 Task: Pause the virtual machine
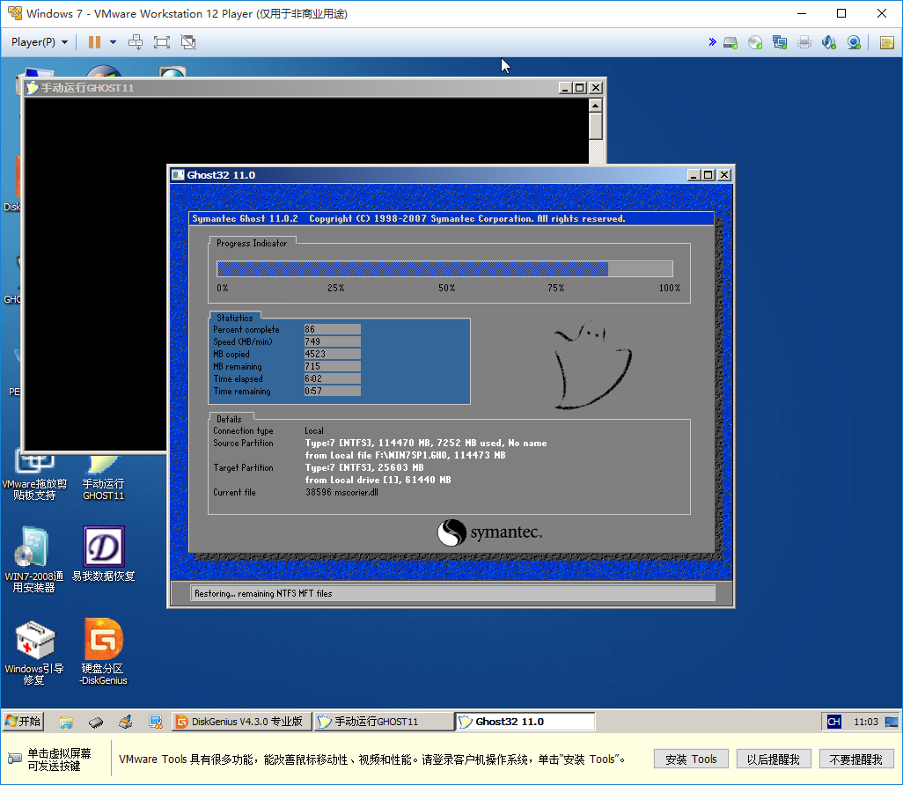coord(94,42)
